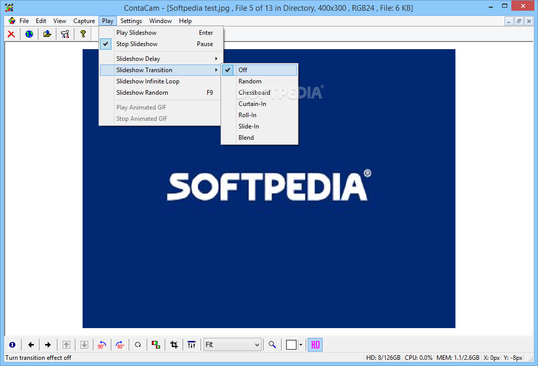Click the grayed down arrow icon
Viewport: 538px width, 366px height.
tap(85, 345)
